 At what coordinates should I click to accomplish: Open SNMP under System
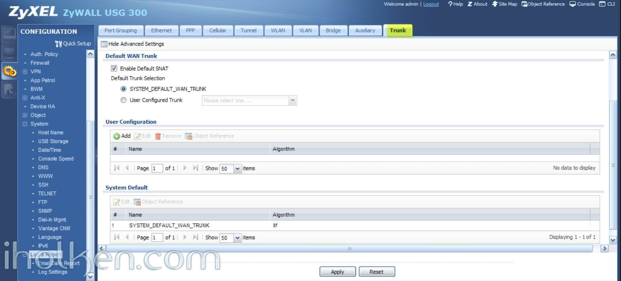[45, 211]
